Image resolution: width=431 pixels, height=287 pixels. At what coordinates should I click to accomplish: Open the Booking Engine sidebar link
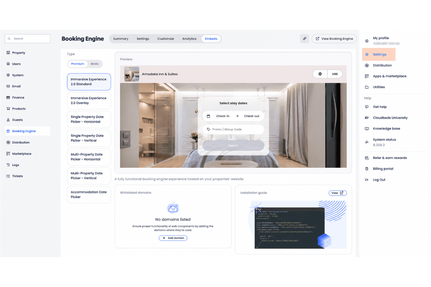pos(27,131)
